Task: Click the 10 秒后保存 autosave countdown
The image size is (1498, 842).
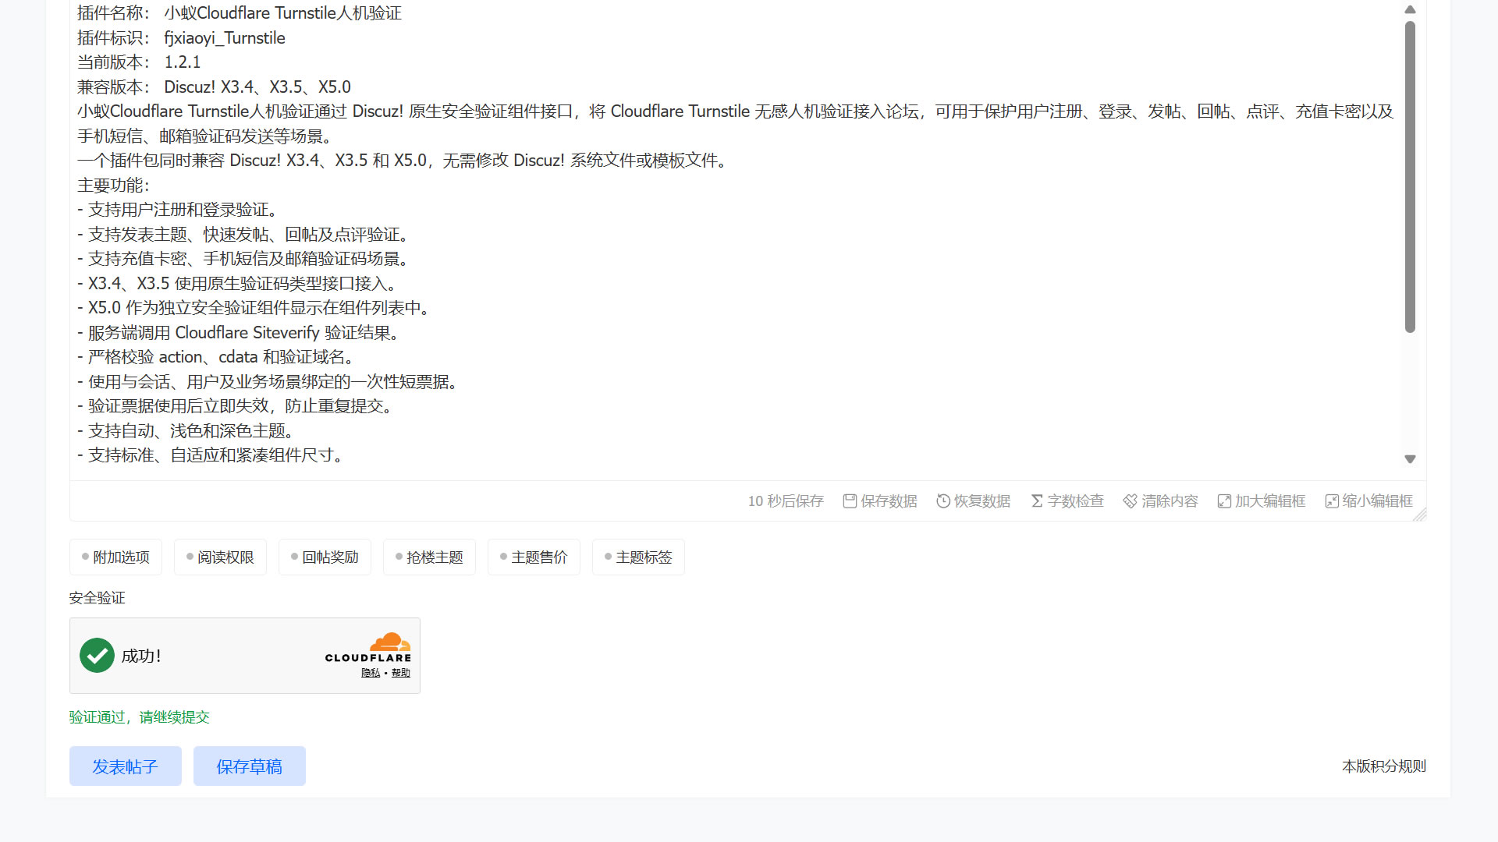Action: pos(786,501)
